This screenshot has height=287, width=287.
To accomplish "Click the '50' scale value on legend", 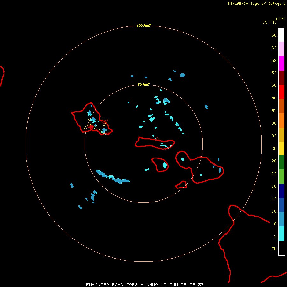I will pyautogui.click(x=274, y=85).
